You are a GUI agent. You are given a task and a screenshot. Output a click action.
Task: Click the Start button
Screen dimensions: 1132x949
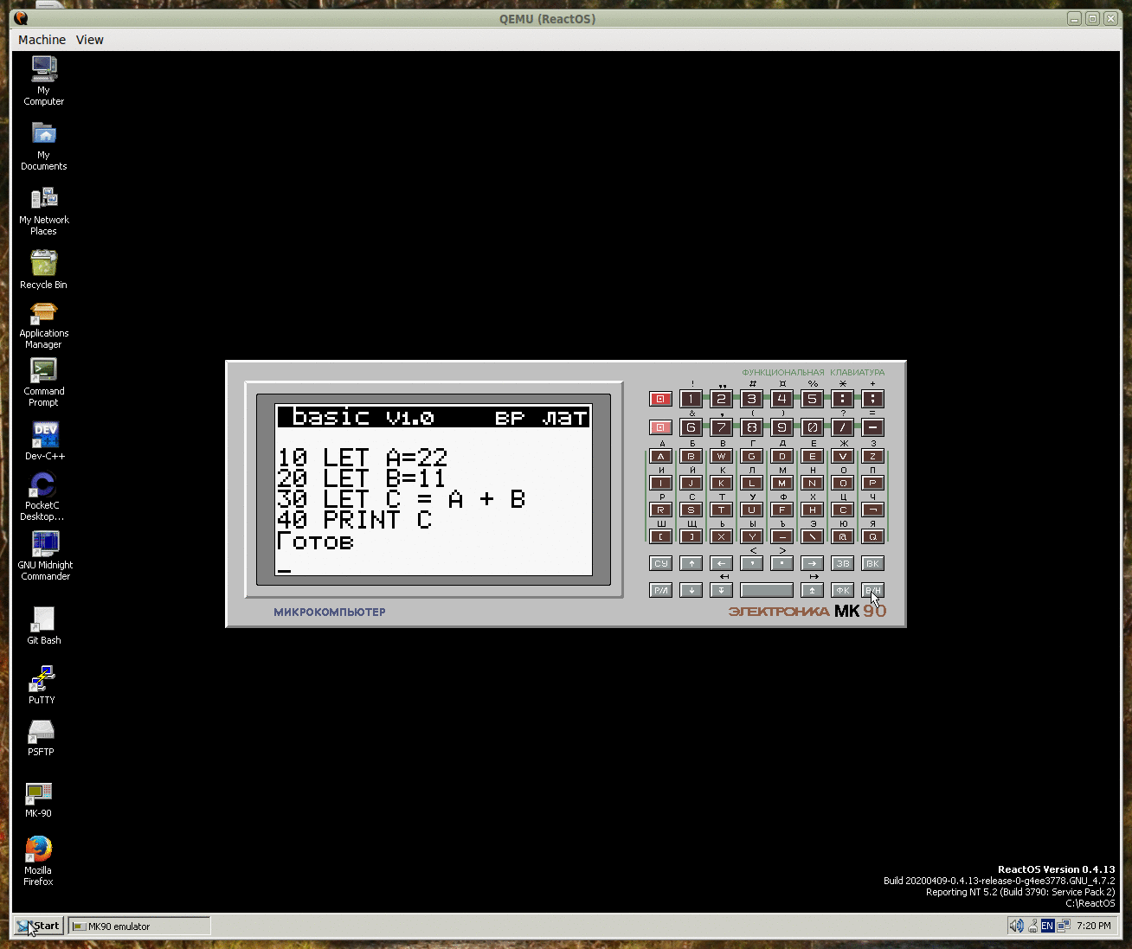pyautogui.click(x=38, y=926)
